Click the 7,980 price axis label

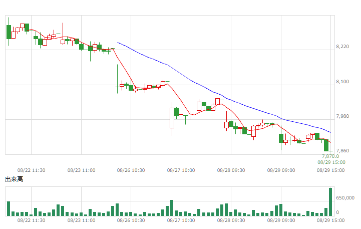point(342,116)
